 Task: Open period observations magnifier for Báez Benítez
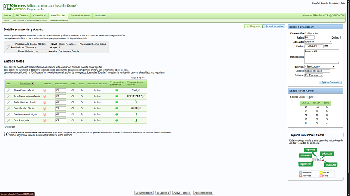click(x=139, y=108)
